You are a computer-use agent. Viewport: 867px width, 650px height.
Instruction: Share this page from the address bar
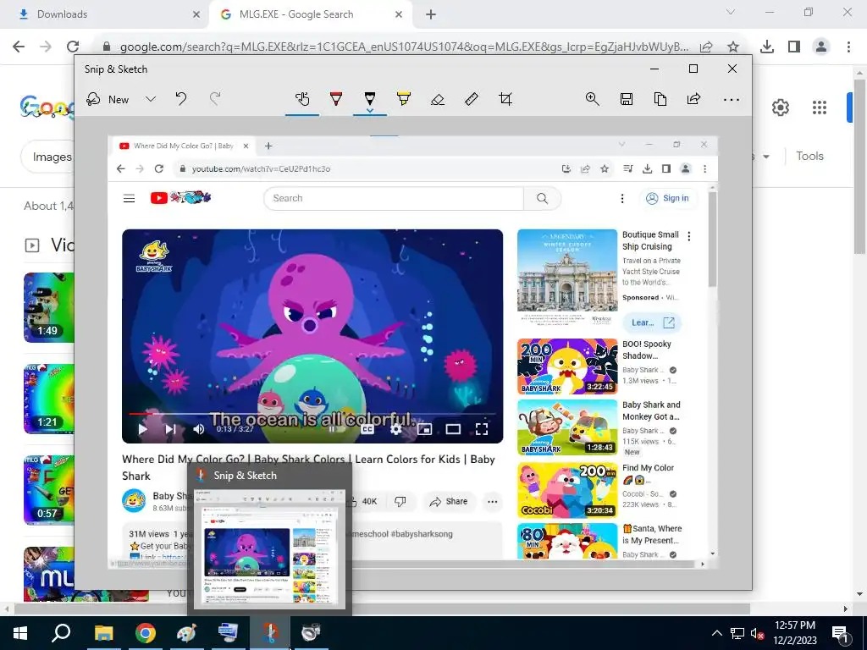706,47
